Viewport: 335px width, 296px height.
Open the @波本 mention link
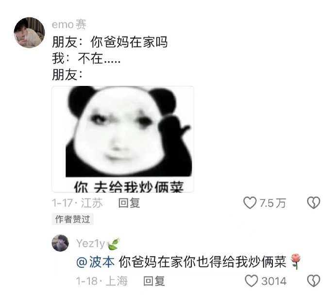pyautogui.click(x=95, y=262)
